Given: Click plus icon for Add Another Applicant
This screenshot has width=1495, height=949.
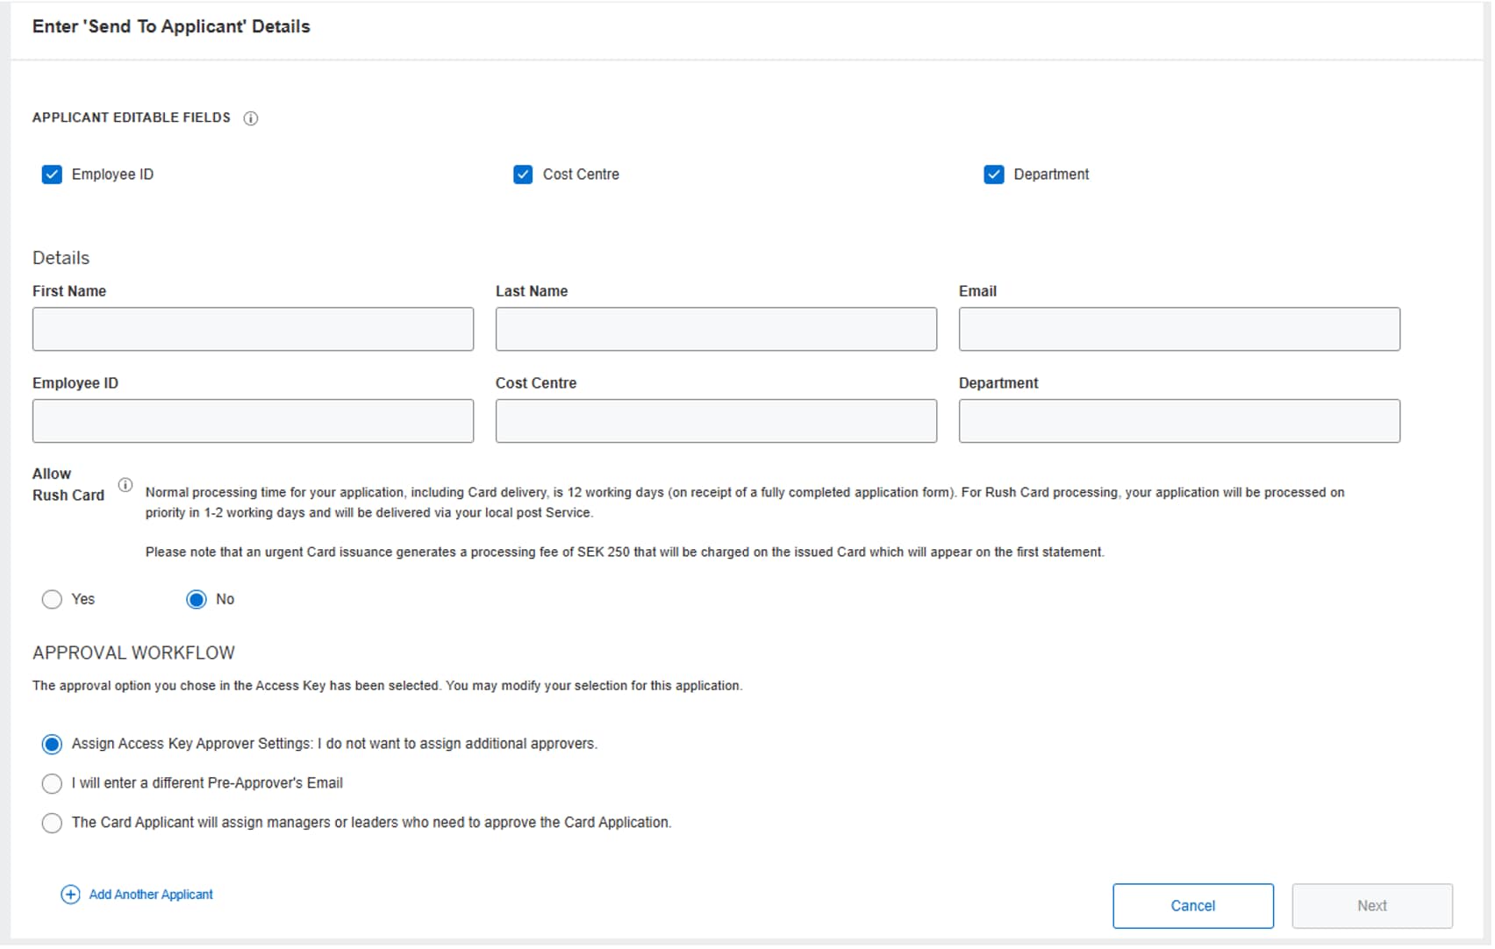Looking at the screenshot, I should click(x=70, y=895).
